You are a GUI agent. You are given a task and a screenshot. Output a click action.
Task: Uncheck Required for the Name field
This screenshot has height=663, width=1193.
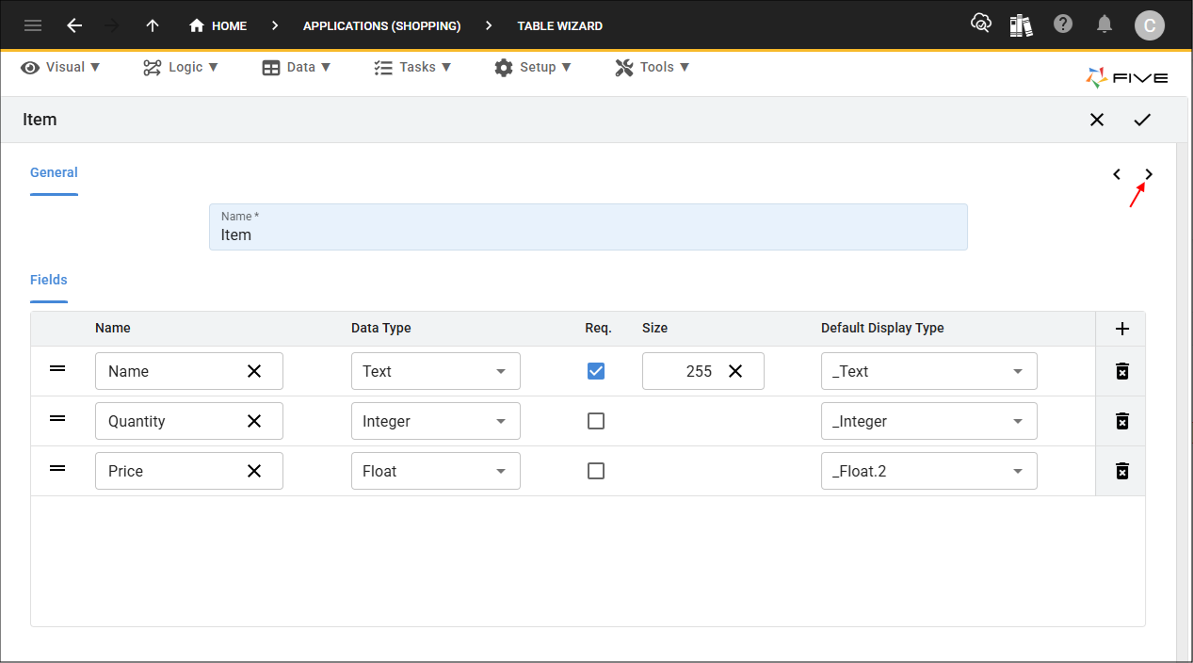(596, 371)
